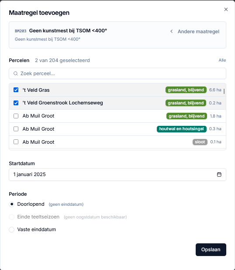Click the calendar icon in Startdatum field

219,174
